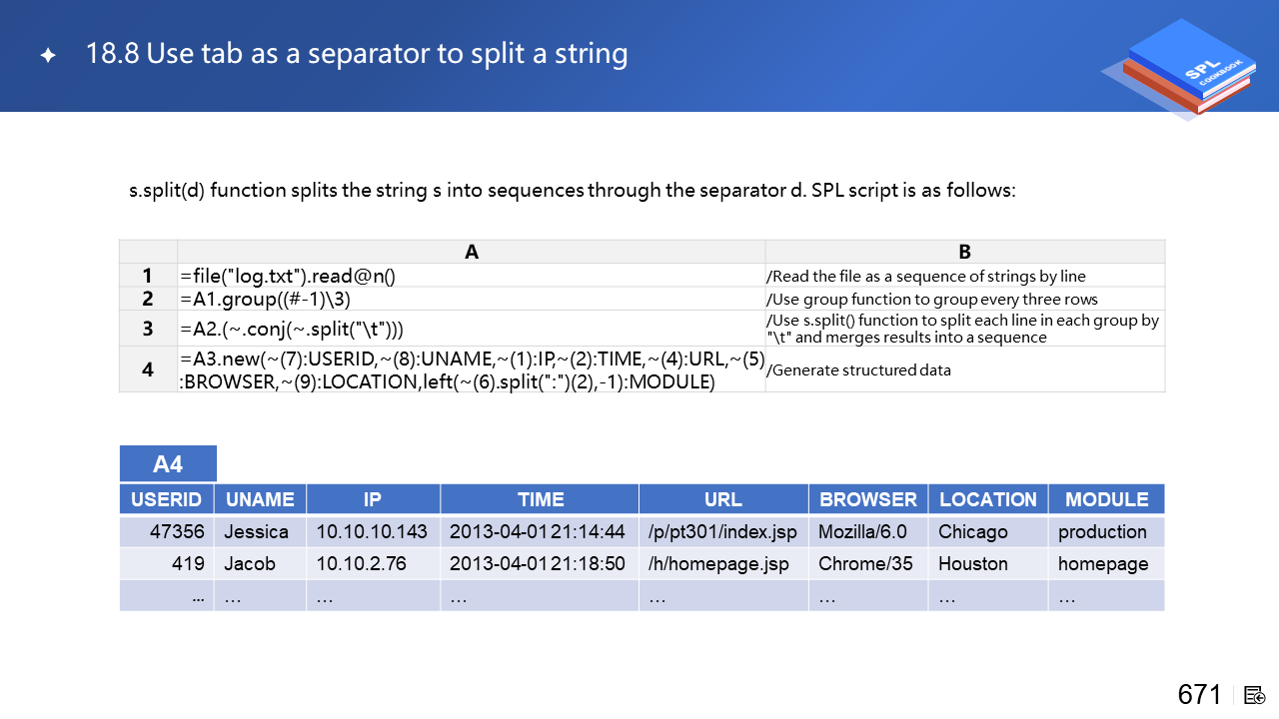Click the /h/homepage.jsp URL cell
1279x719 pixels.
point(718,563)
